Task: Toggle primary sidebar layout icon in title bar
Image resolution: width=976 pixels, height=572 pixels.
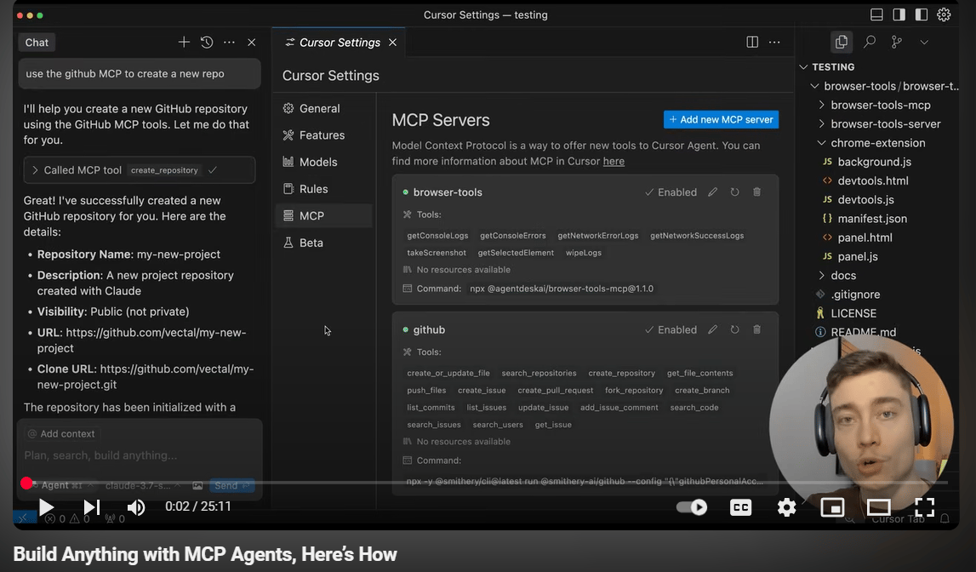Action: coord(899,15)
